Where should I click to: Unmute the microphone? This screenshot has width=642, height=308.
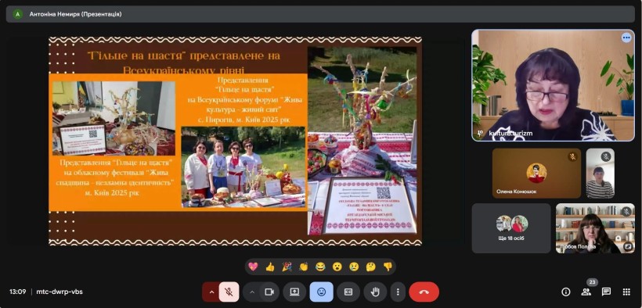pos(229,292)
